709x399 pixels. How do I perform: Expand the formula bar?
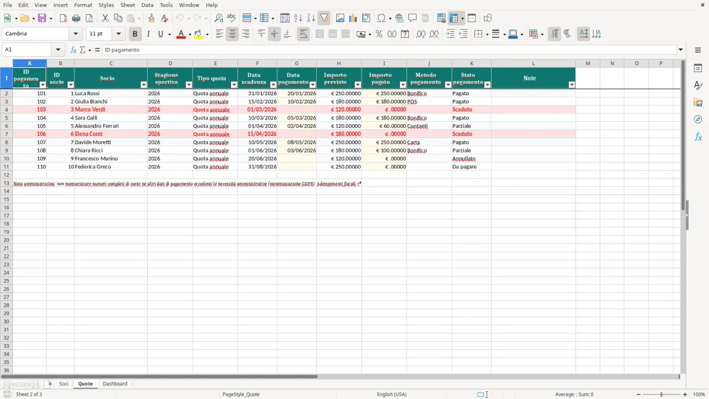point(681,50)
